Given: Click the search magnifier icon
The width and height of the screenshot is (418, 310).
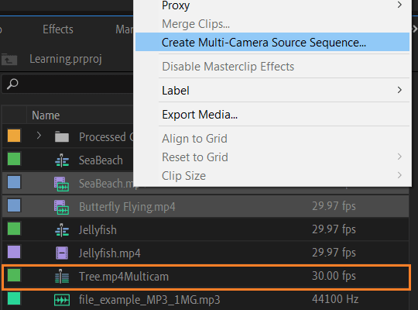Looking at the screenshot, I should point(12,84).
